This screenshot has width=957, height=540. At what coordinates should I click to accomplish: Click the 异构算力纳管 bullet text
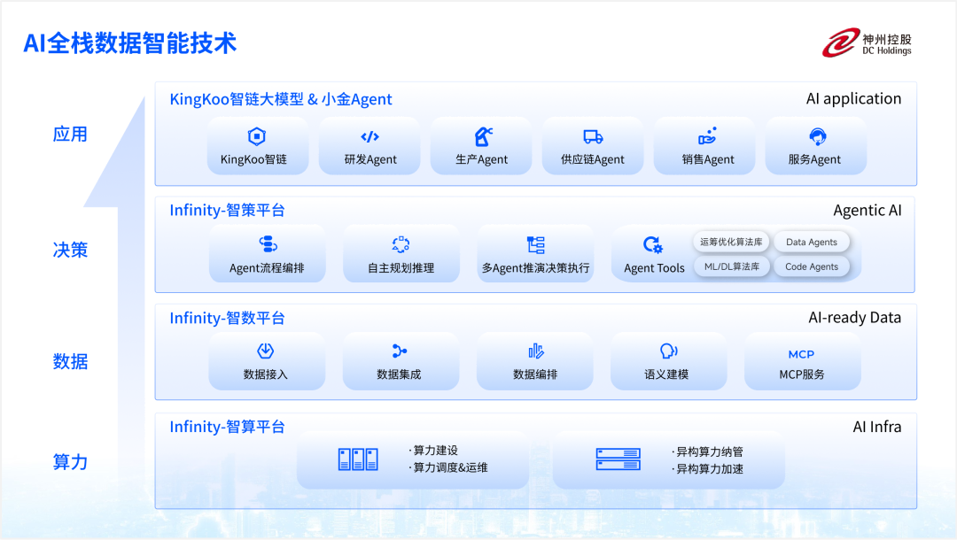(x=707, y=451)
